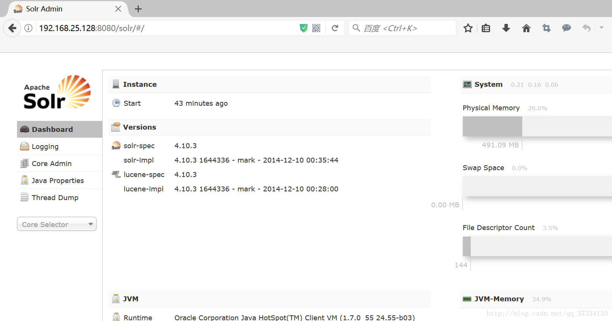Viewport: 612px width, 321px height.
Task: Click the Apache Solr logo
Action: click(x=57, y=92)
